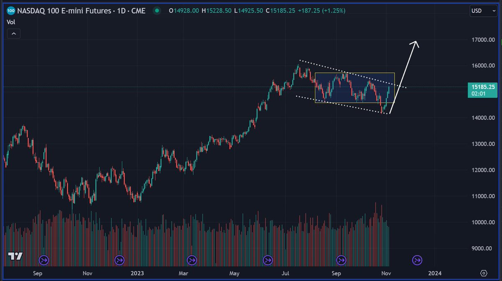This screenshot has height=281, width=502.
Task: Click the low value L14925.50
Action: 248,11
